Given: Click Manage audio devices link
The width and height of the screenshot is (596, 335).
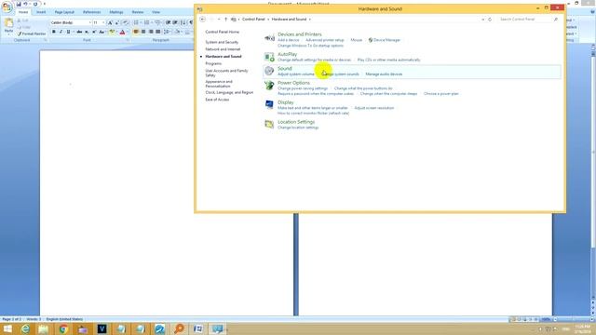Looking at the screenshot, I should (384, 74).
